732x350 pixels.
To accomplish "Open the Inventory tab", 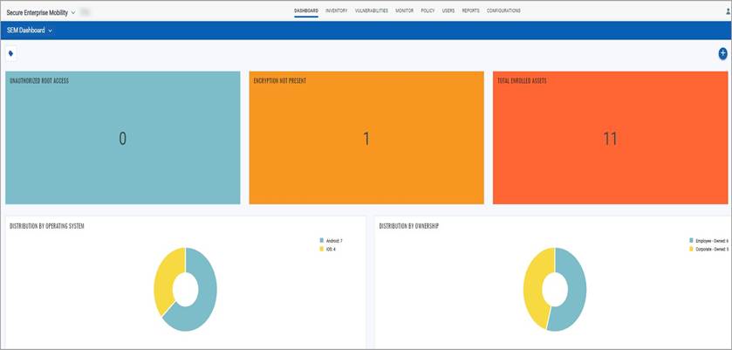I will [337, 10].
